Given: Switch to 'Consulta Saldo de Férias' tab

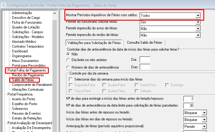Looking at the screenshot, I should [144, 43].
